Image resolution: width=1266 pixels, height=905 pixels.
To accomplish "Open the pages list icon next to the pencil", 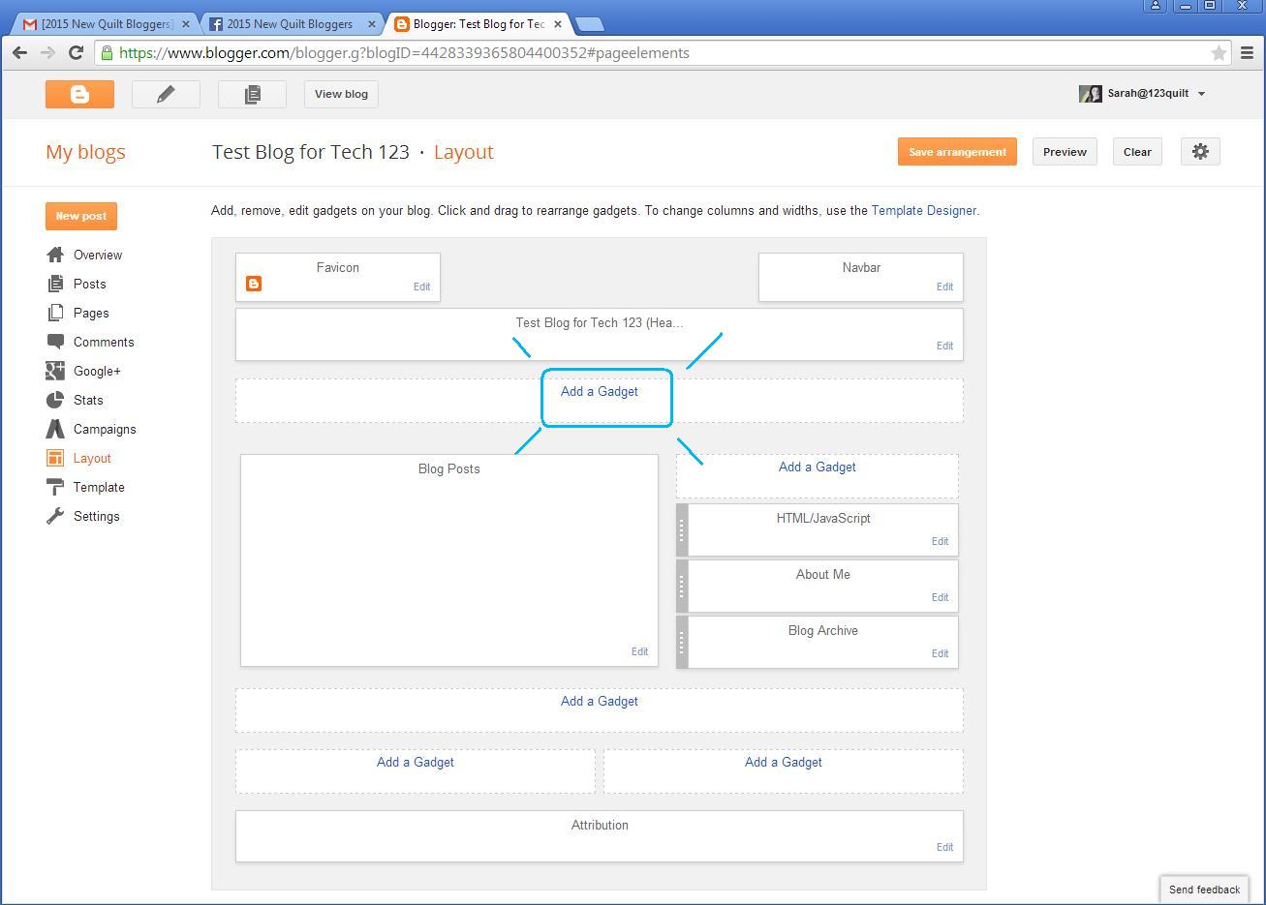I will point(252,94).
